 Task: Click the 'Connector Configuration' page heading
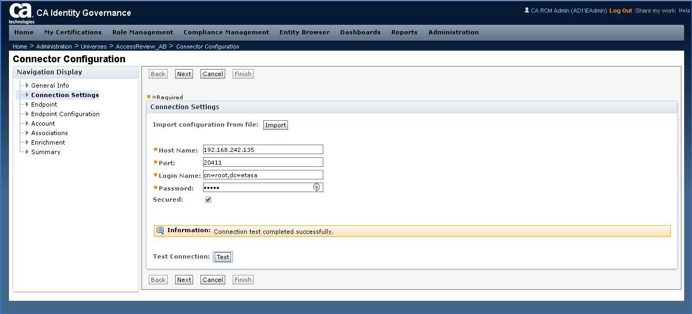[69, 59]
